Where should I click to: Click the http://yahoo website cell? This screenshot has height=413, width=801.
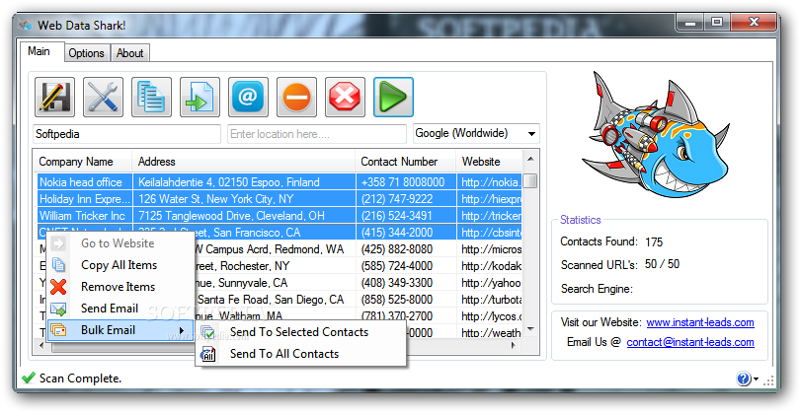coord(491,283)
